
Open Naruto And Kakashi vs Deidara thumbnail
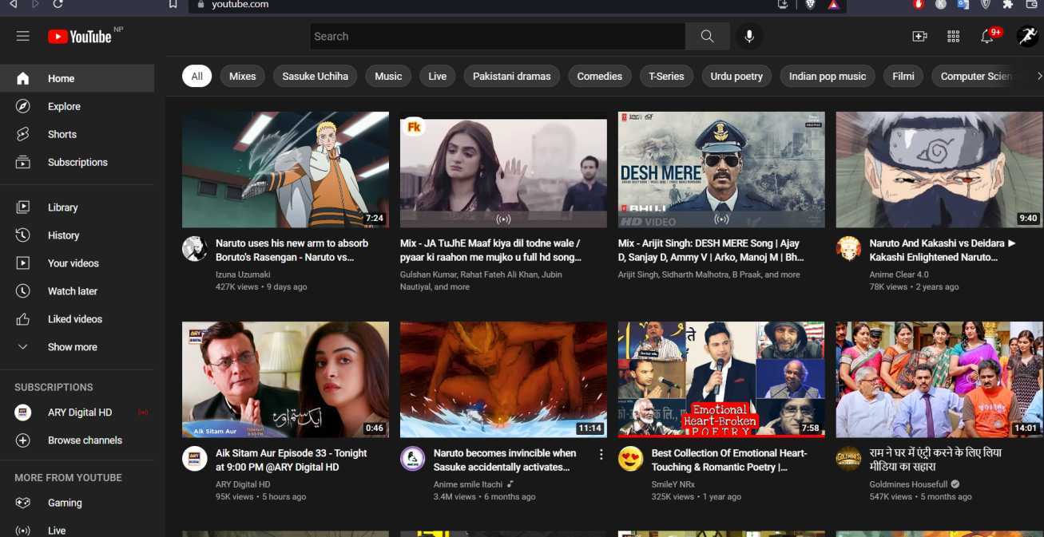939,170
